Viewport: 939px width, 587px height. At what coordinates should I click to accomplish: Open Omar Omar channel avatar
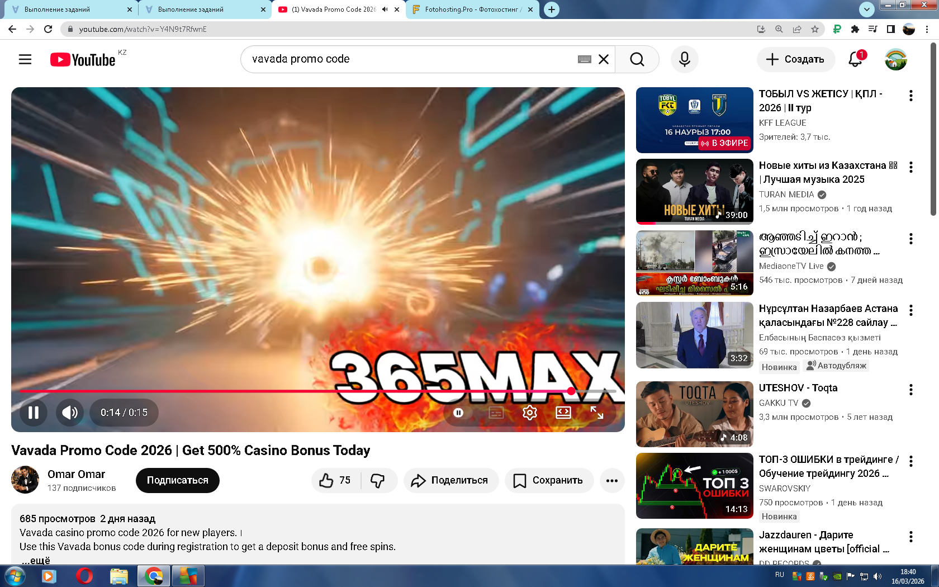pos(25,480)
